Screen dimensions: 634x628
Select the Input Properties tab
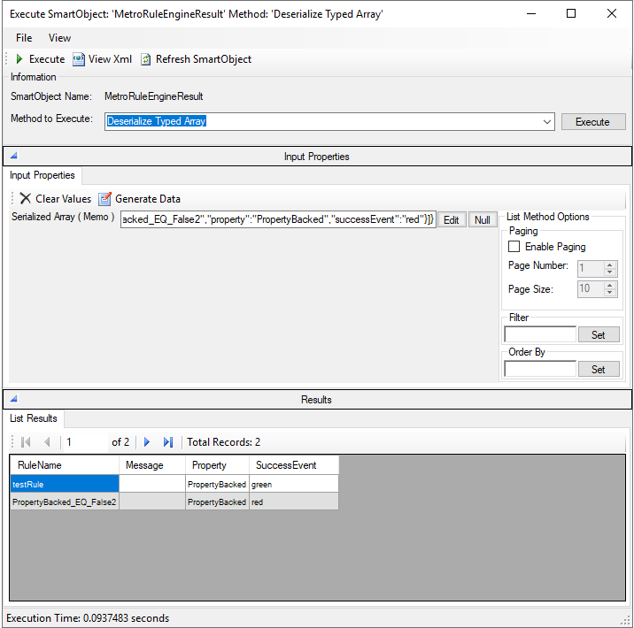42,175
